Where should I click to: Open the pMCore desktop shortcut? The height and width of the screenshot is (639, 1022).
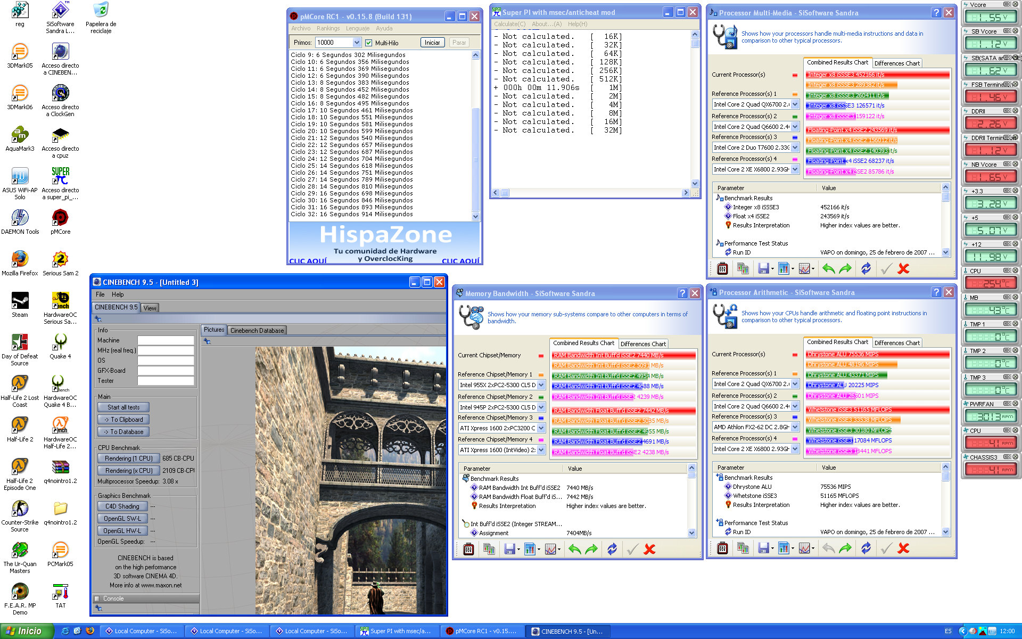[x=60, y=218]
